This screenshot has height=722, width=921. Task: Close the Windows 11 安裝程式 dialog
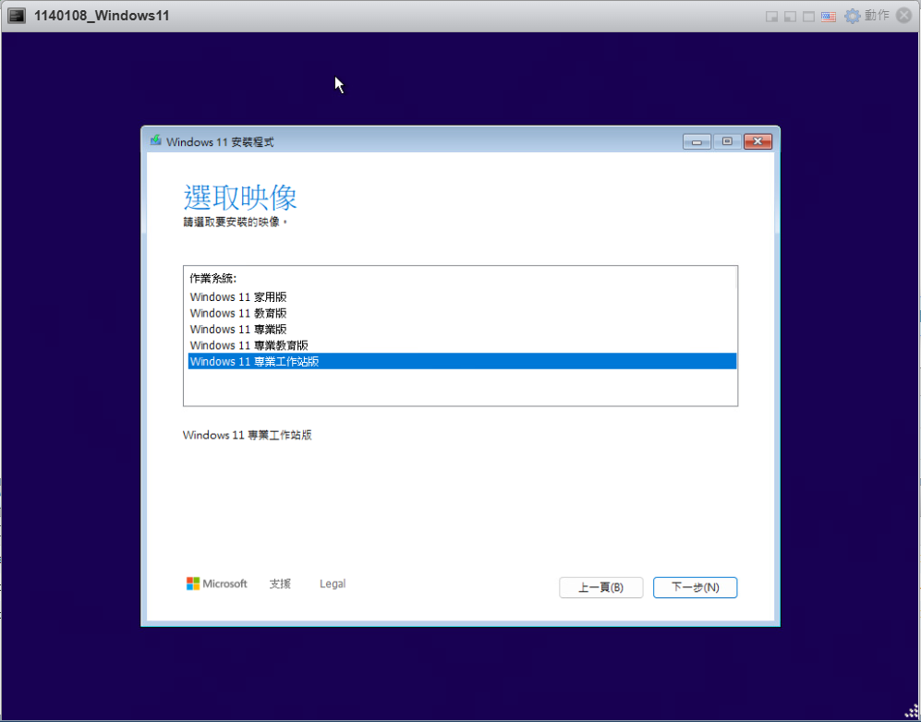pos(757,141)
